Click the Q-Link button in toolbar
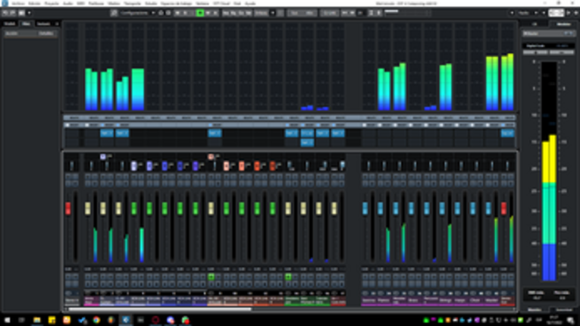The width and height of the screenshot is (580, 326). coord(329,13)
